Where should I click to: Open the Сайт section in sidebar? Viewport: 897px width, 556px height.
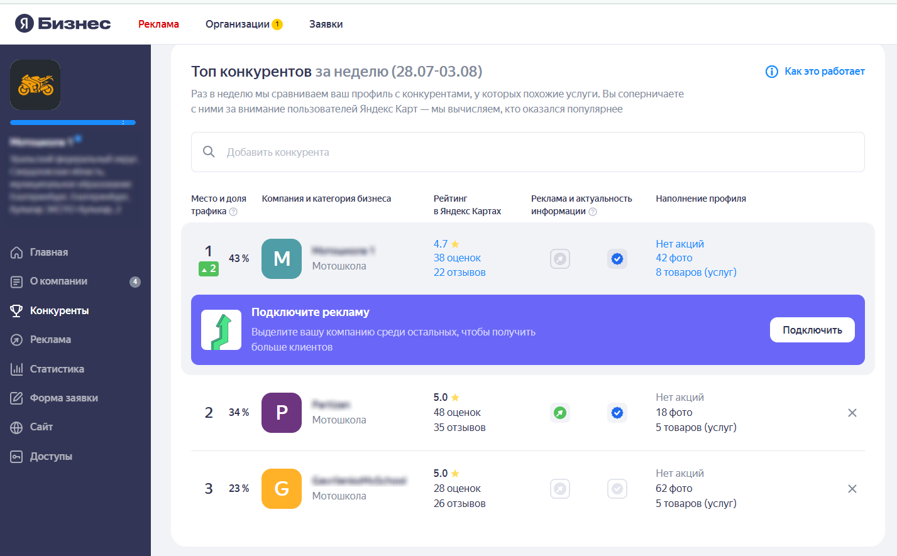[42, 427]
